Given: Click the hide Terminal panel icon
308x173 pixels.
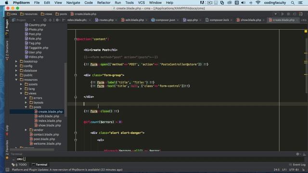Looking at the screenshot, I should 304,154.
